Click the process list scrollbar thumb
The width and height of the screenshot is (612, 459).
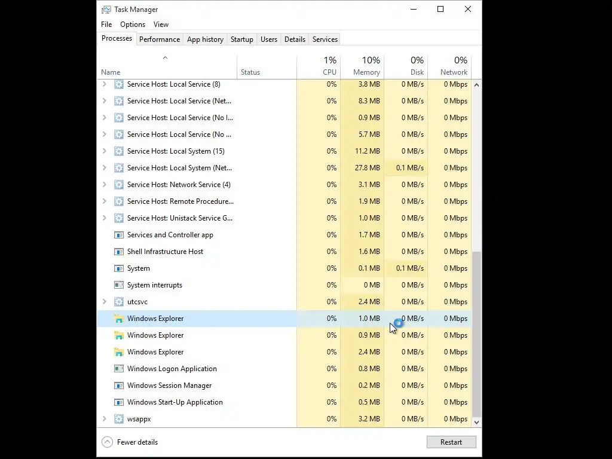click(x=476, y=335)
